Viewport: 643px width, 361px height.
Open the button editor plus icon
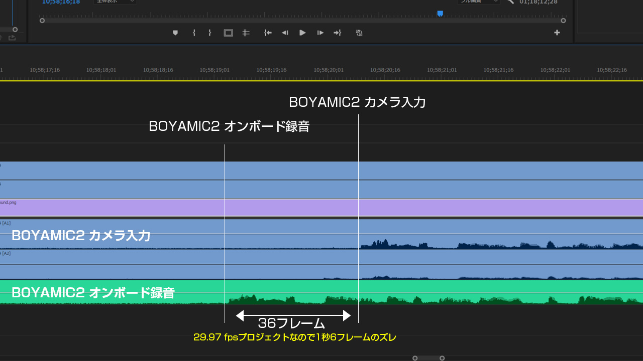click(x=557, y=33)
